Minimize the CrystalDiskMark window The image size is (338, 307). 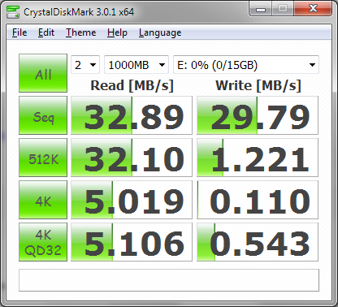[x=261, y=10]
